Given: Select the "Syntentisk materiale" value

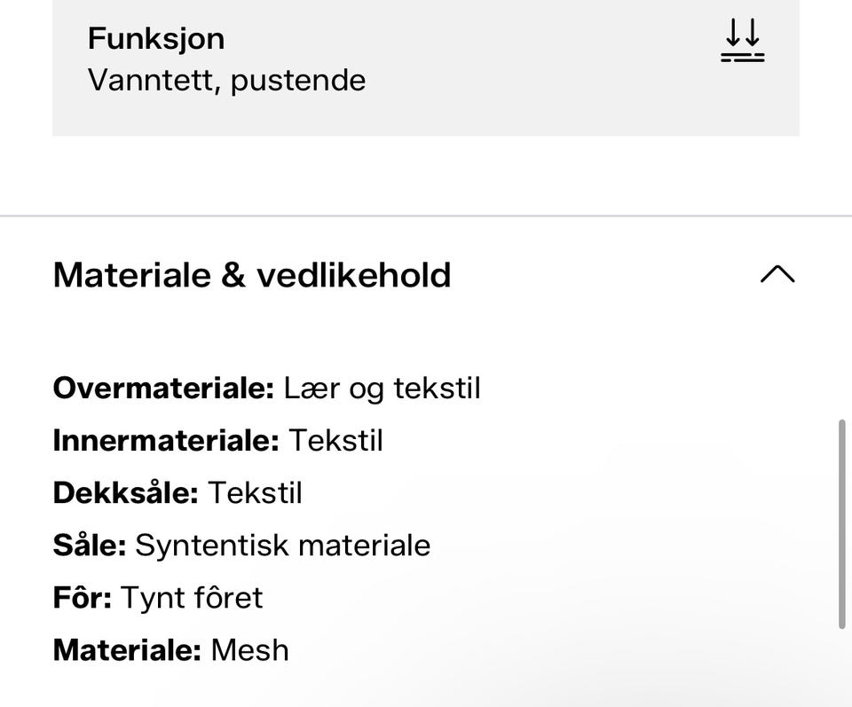Looking at the screenshot, I should coord(282,545).
